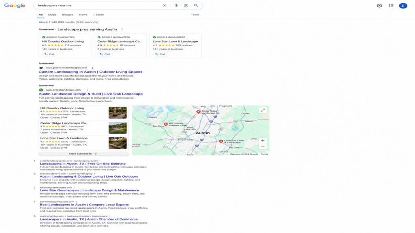The image size is (415, 233).
Task: Click the Austin city label on map
Action: pyautogui.click(x=203, y=133)
